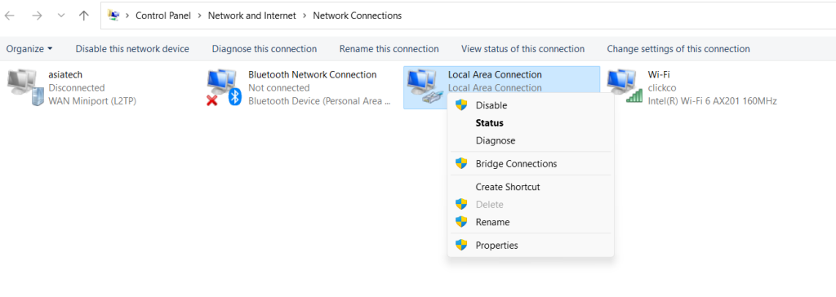836x297 pixels.
Task: Click Diagnose this connection
Action: (265, 48)
